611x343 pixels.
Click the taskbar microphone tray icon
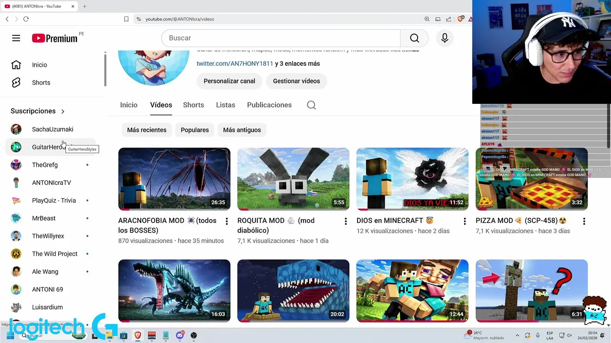tap(538, 335)
